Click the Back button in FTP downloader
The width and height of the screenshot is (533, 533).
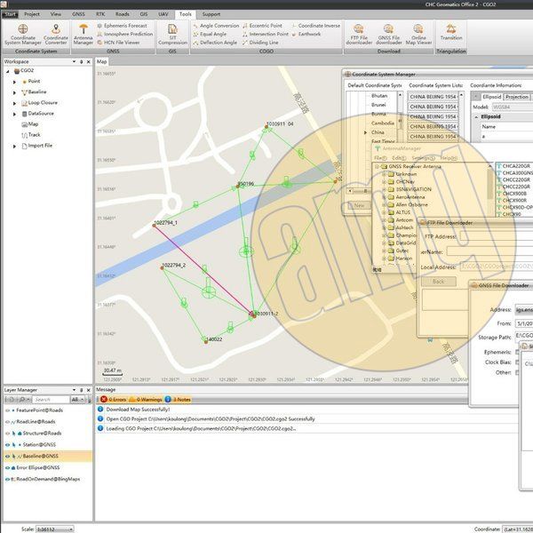pos(438,281)
